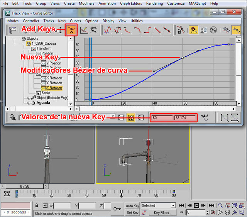Screen dimensions: 247x217
Task: Select the Add Keys tool
Action: coord(71,30)
